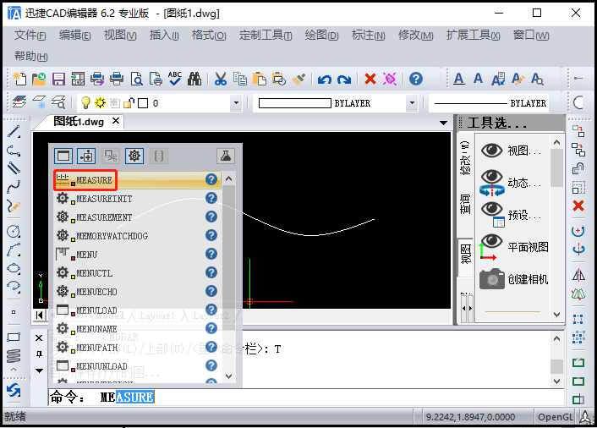This screenshot has height=428, width=597.
Task: Toggle layer lock padlock icon
Action: pos(129,103)
